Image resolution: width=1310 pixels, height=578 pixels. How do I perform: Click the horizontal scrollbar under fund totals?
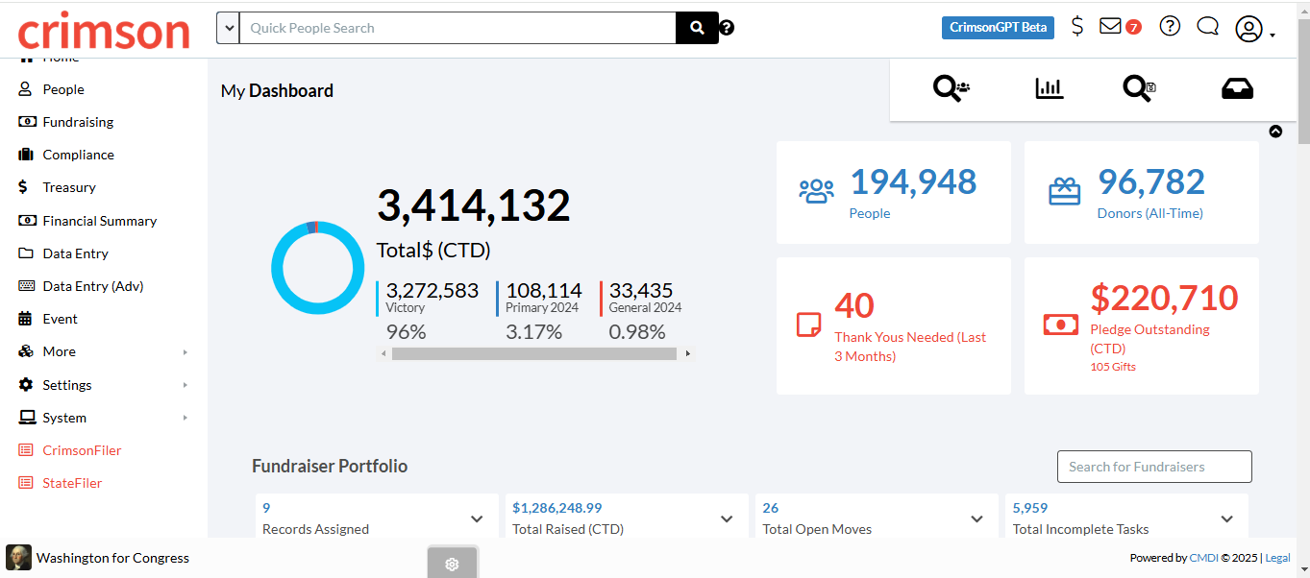click(534, 353)
